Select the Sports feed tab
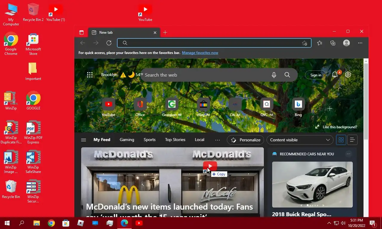Screen dimensions: 382x229 (150, 140)
